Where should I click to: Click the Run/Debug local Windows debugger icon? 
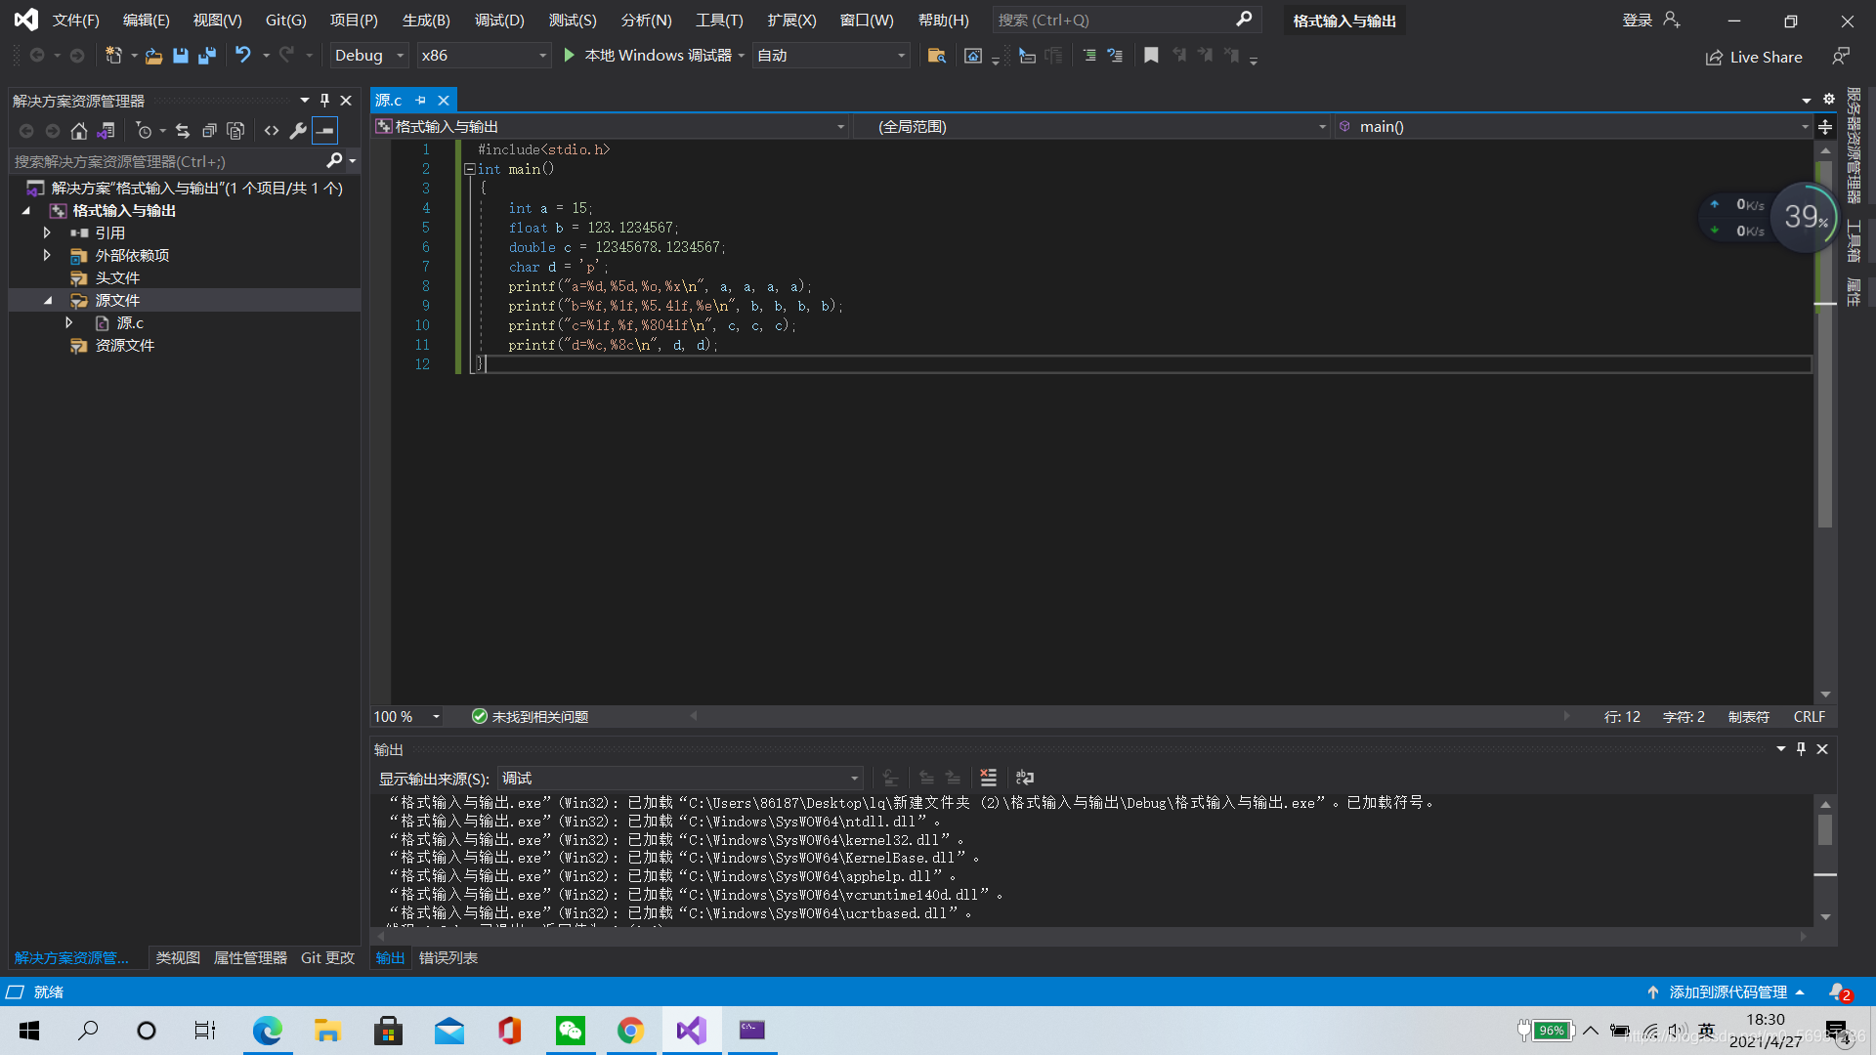(x=571, y=54)
